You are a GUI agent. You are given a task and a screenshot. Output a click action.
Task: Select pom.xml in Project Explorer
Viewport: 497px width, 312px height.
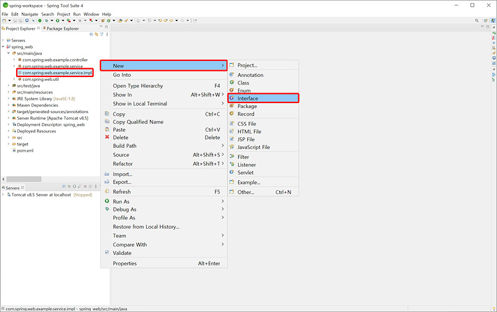pyautogui.click(x=25, y=150)
